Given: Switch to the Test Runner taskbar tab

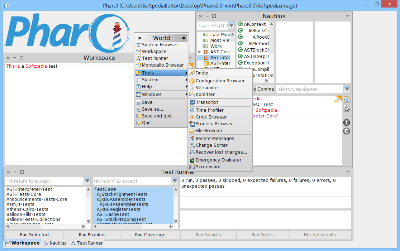Looking at the screenshot, I should 87,243.
